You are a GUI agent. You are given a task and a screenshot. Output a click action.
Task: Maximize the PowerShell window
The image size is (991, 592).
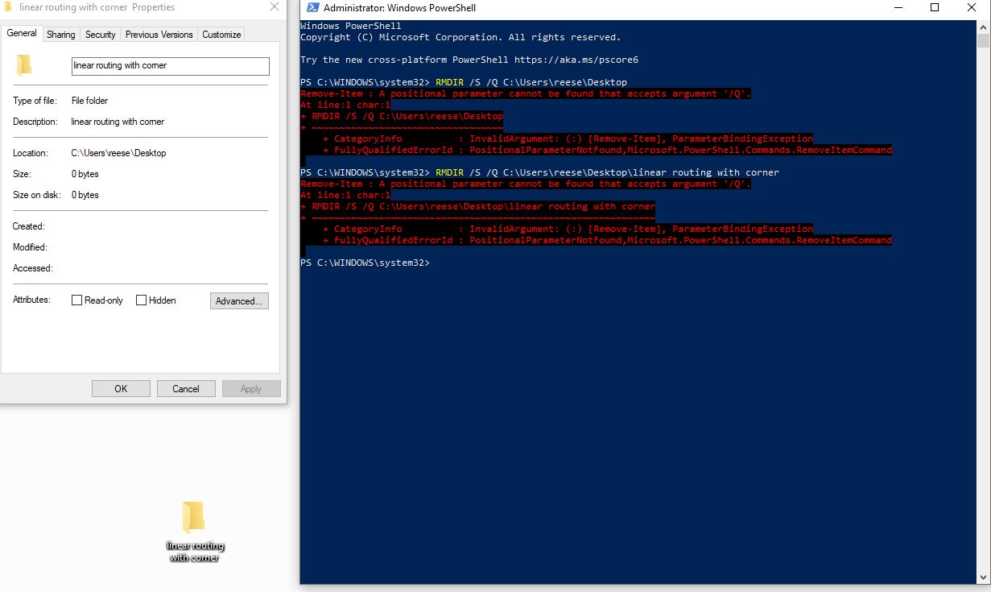point(935,8)
